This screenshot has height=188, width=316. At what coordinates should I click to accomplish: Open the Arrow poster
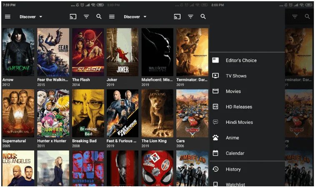click(18, 52)
